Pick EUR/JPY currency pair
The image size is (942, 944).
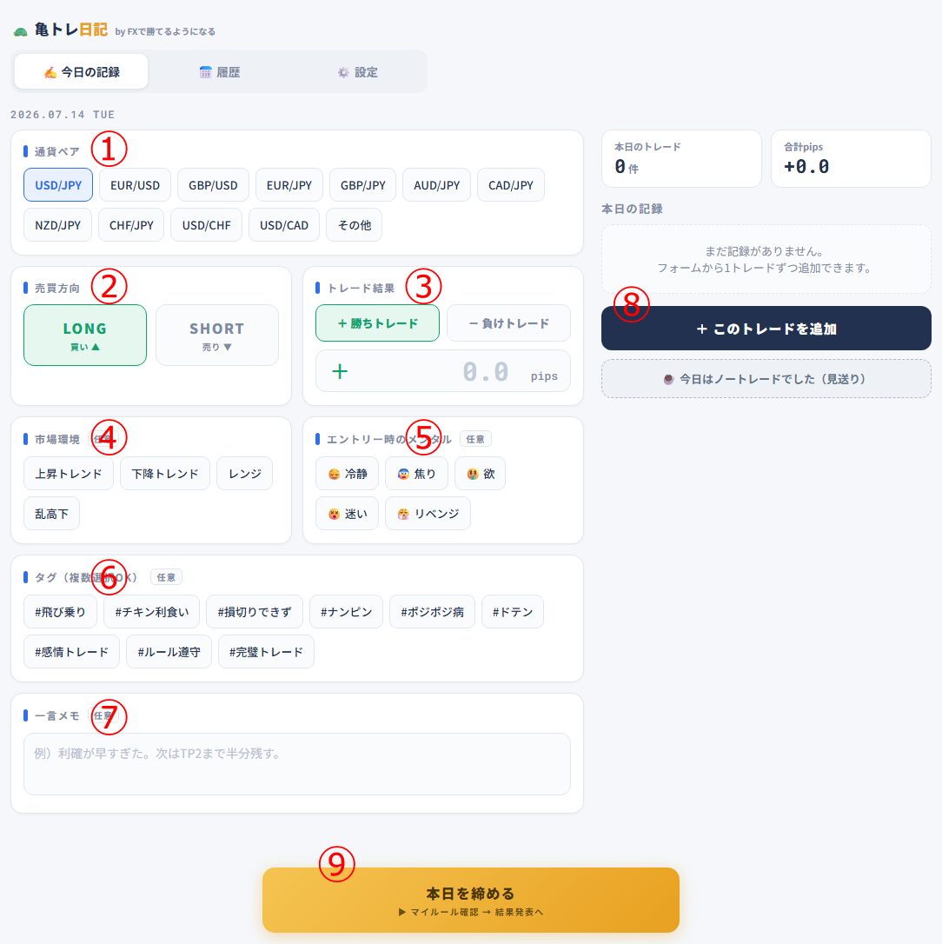[289, 185]
